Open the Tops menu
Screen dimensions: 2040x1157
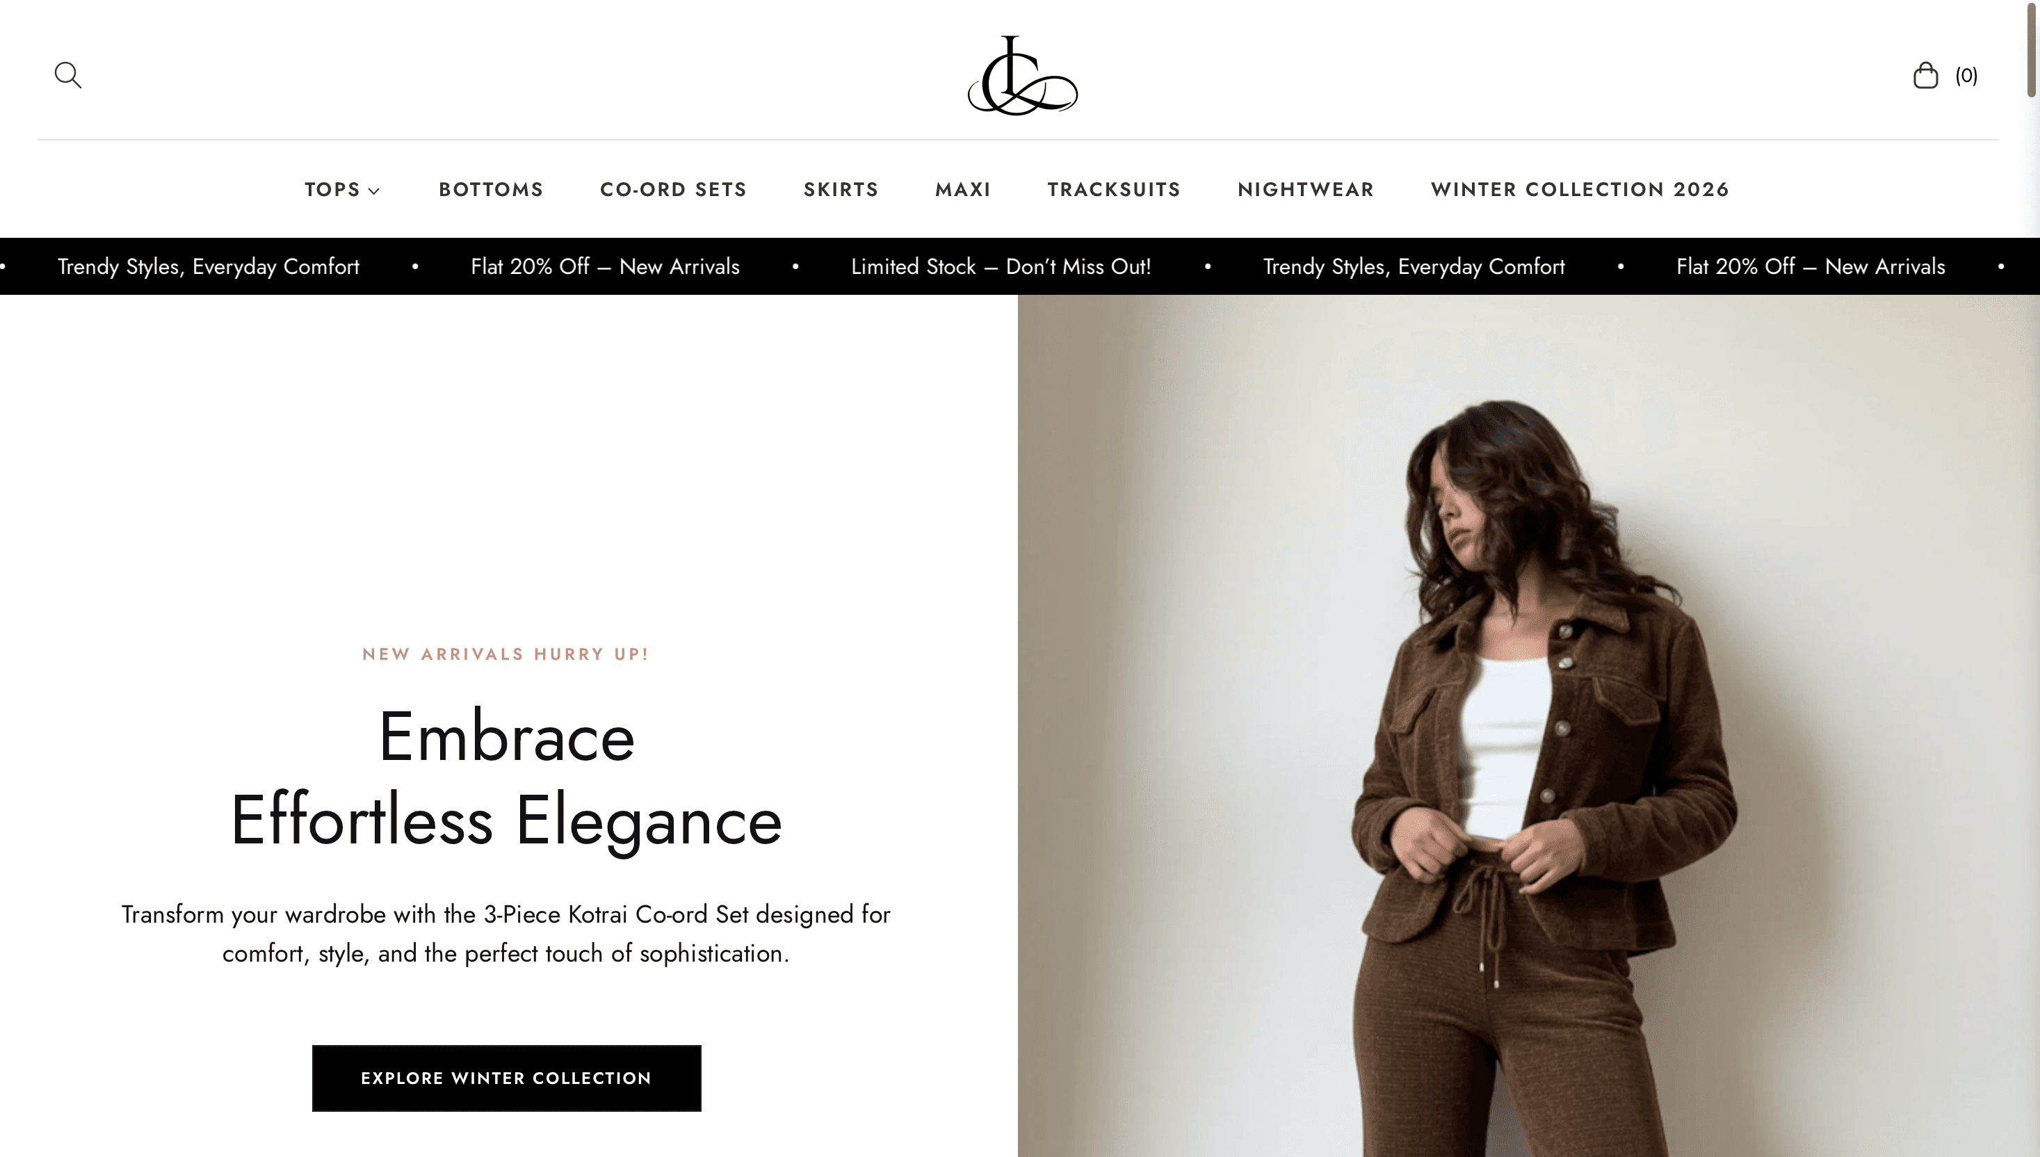tap(333, 189)
